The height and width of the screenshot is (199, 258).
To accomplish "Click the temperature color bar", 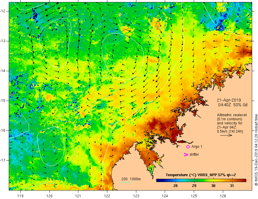I will click(201, 181).
